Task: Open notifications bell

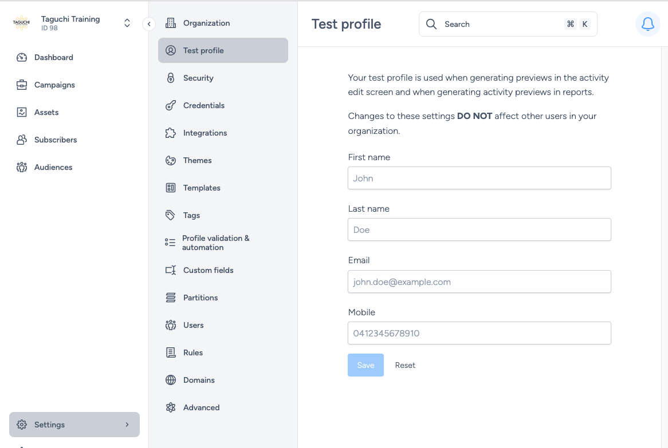Action: 647,24
